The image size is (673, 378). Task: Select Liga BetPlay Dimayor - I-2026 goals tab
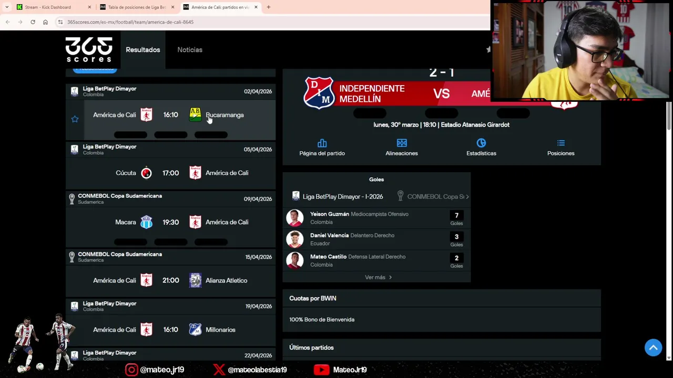(x=337, y=196)
